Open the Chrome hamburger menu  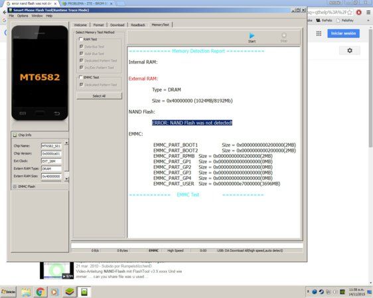[x=368, y=13]
